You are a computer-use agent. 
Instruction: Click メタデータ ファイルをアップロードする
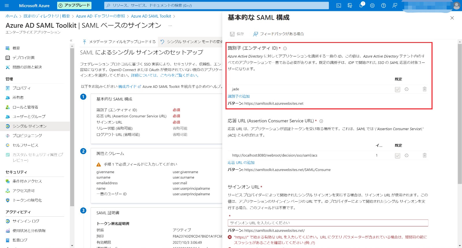click(119, 42)
